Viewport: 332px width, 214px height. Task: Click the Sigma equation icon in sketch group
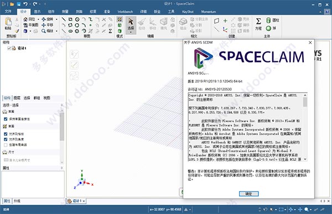(x=110, y=31)
